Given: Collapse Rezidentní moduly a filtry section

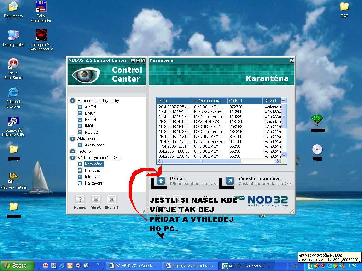Looking at the screenshot, I should tap(72, 101).
